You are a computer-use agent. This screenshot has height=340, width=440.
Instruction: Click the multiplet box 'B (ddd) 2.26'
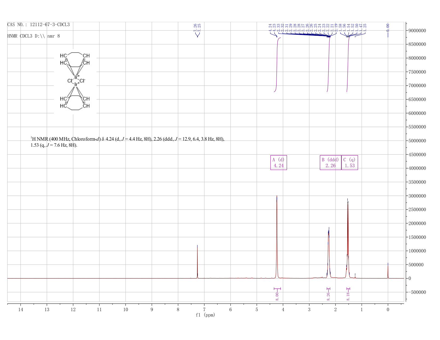coord(330,162)
